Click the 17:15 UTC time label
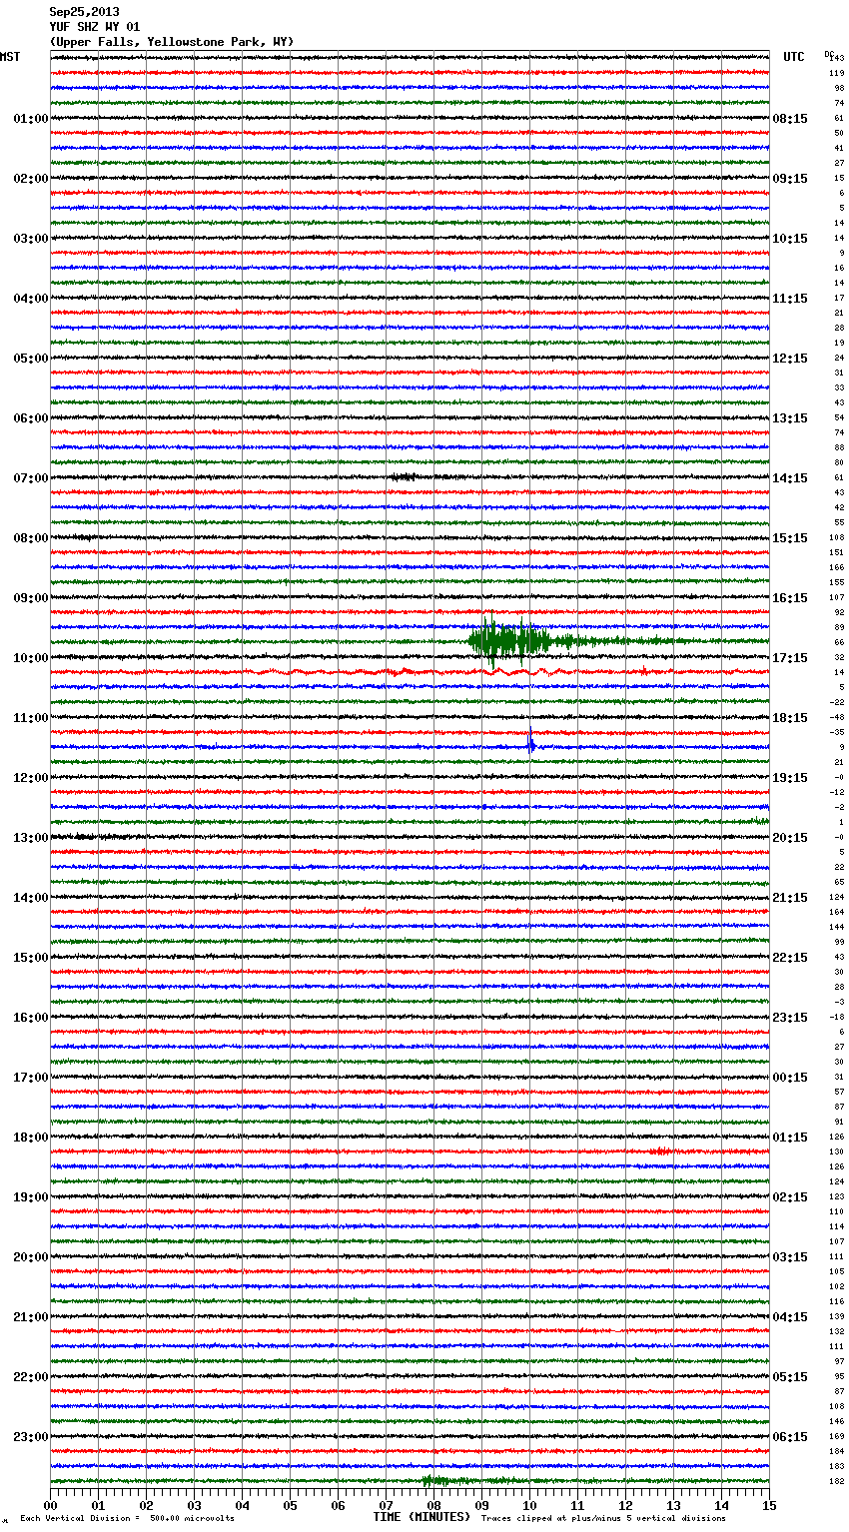The height and width of the screenshot is (1532, 849). tap(790, 658)
